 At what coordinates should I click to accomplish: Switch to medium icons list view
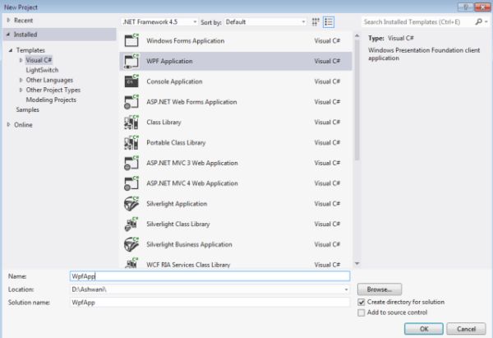pyautogui.click(x=329, y=22)
